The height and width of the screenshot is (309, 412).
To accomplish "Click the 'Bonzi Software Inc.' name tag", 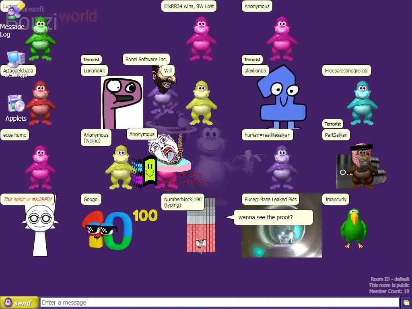I will (146, 59).
